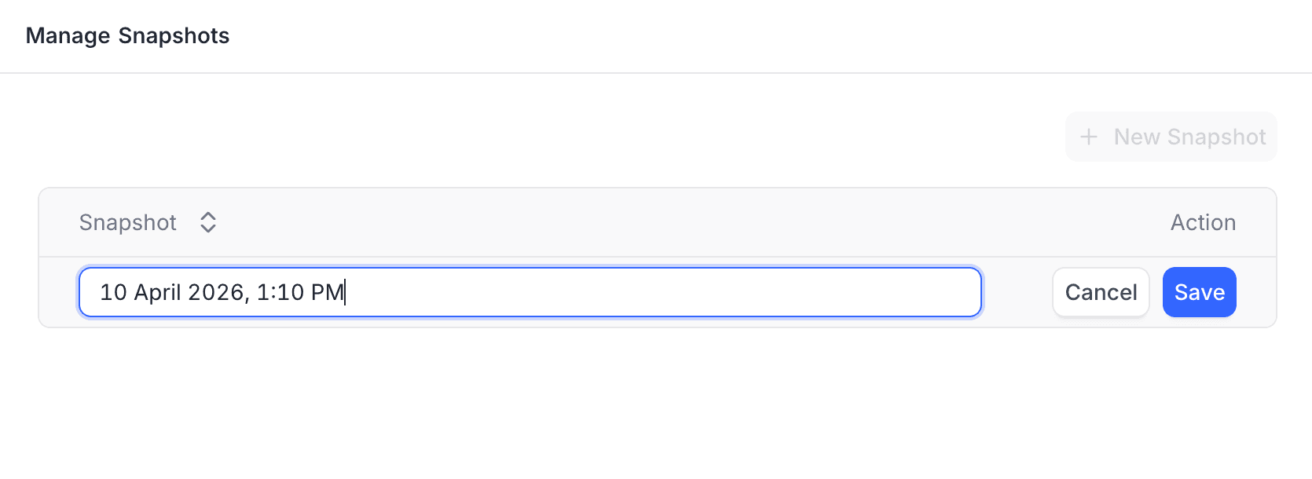
Task: Click the sort arrows beside Snapshot
Action: [x=208, y=222]
